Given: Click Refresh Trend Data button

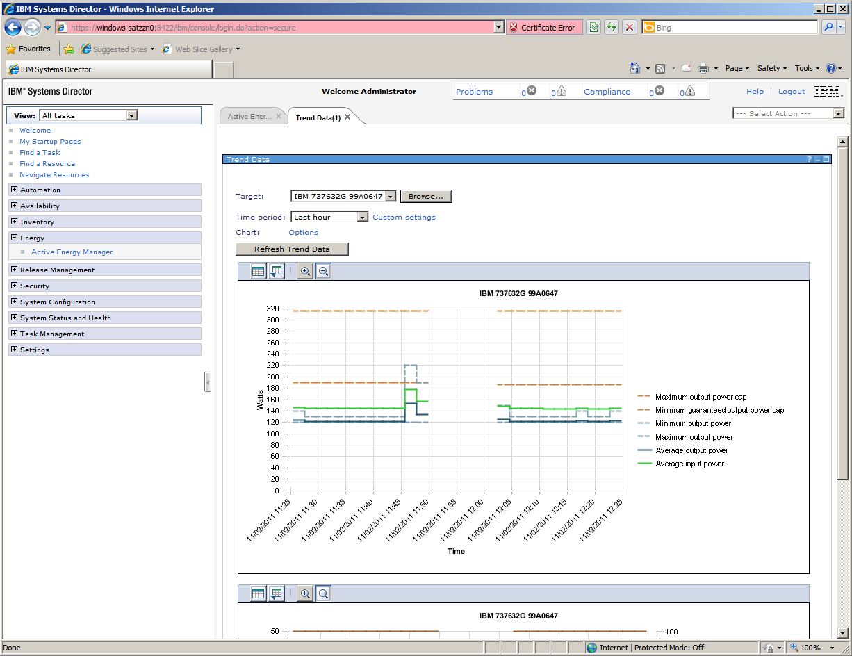Looking at the screenshot, I should click(292, 249).
